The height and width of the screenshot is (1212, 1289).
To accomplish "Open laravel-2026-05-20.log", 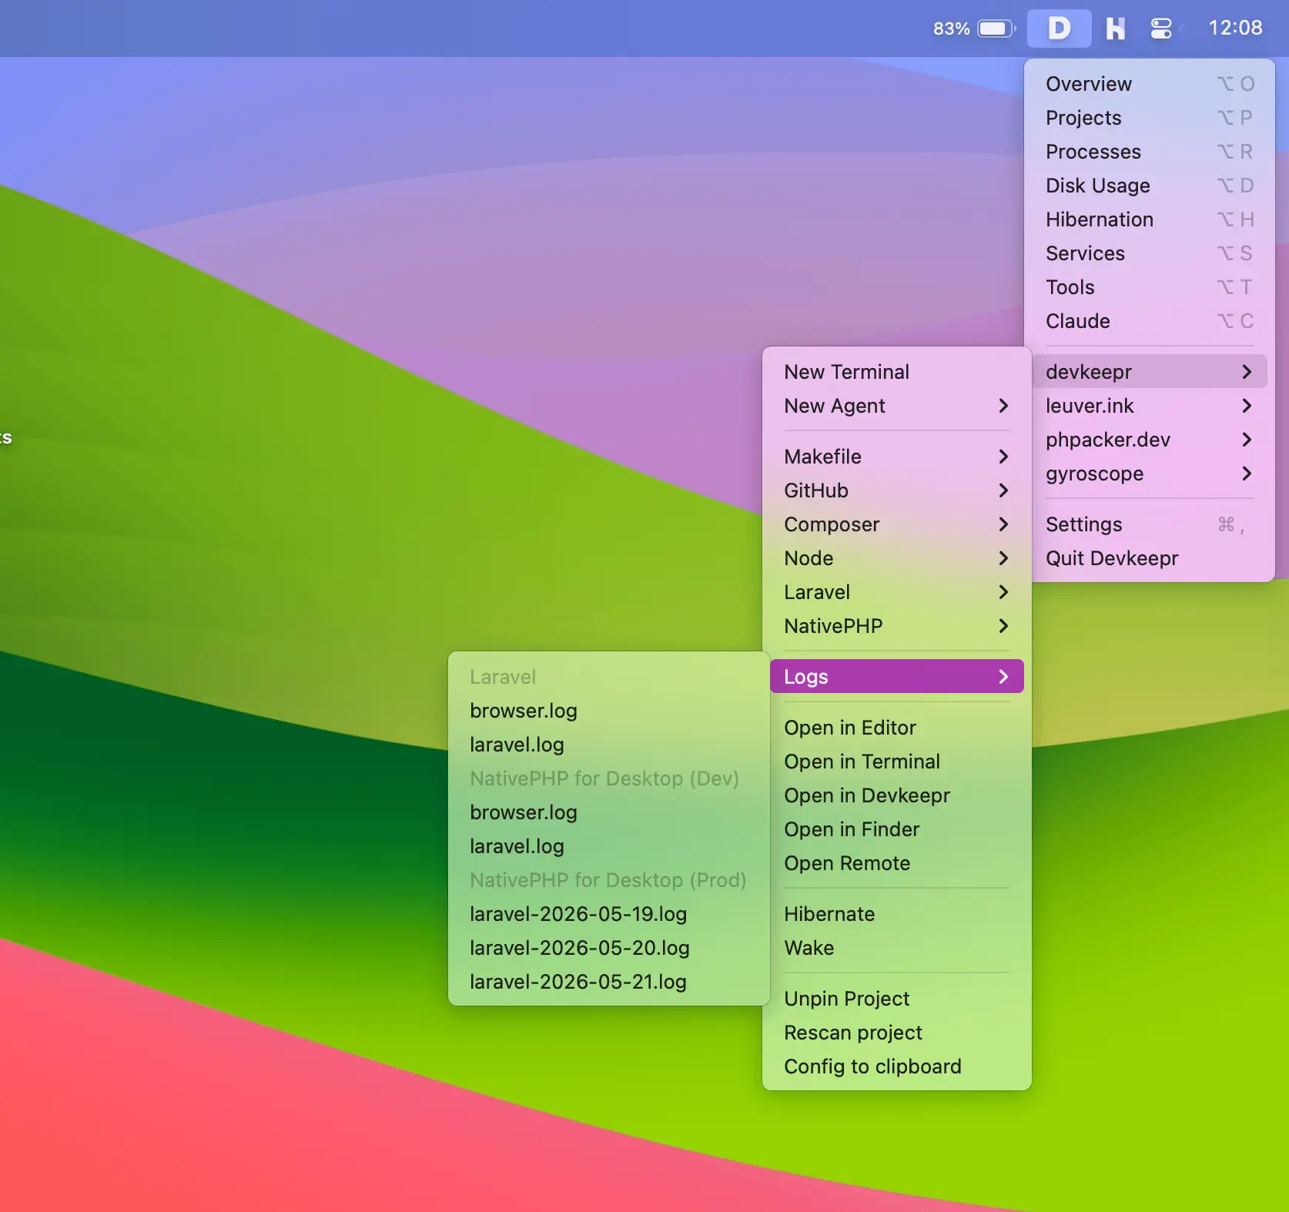I will click(609, 948).
